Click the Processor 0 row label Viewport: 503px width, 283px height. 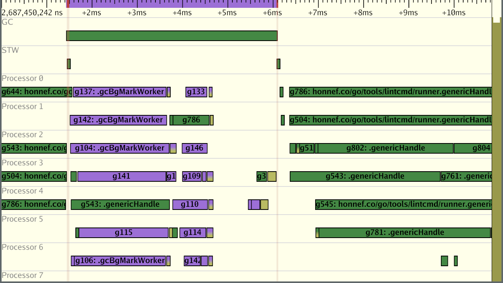coord(22,78)
